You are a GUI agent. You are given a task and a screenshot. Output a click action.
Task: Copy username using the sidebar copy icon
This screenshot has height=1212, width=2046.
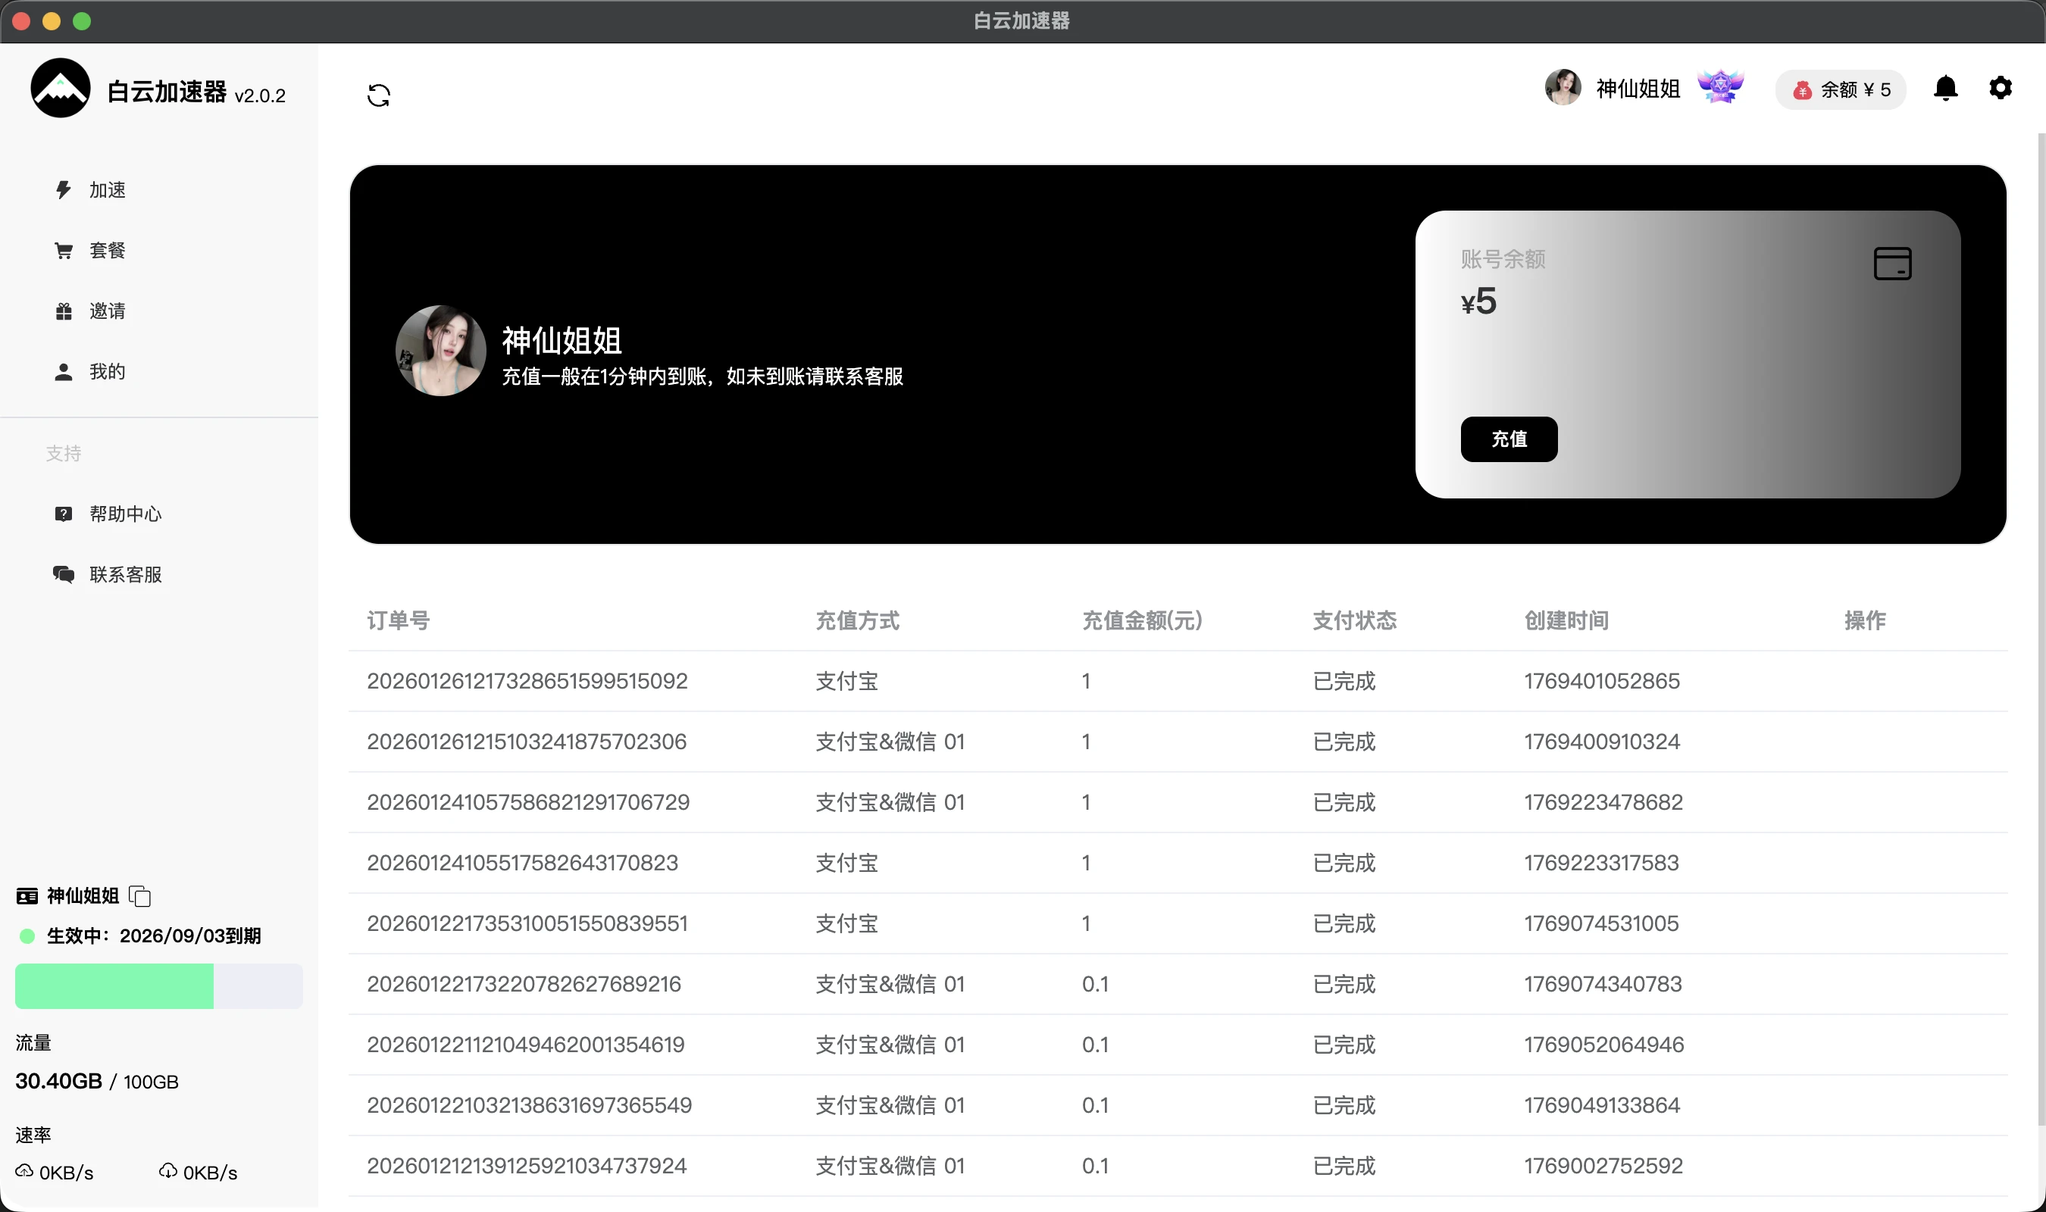click(140, 896)
